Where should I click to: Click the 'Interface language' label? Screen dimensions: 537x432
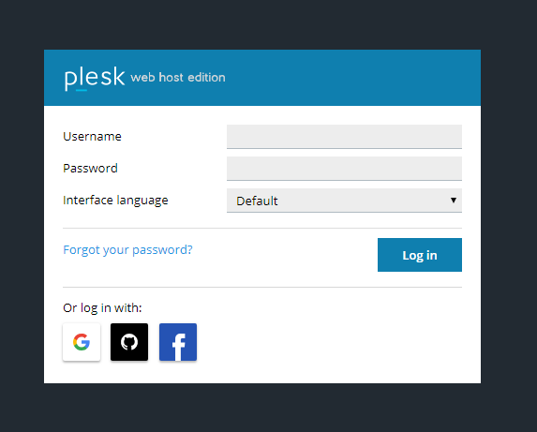tap(115, 201)
